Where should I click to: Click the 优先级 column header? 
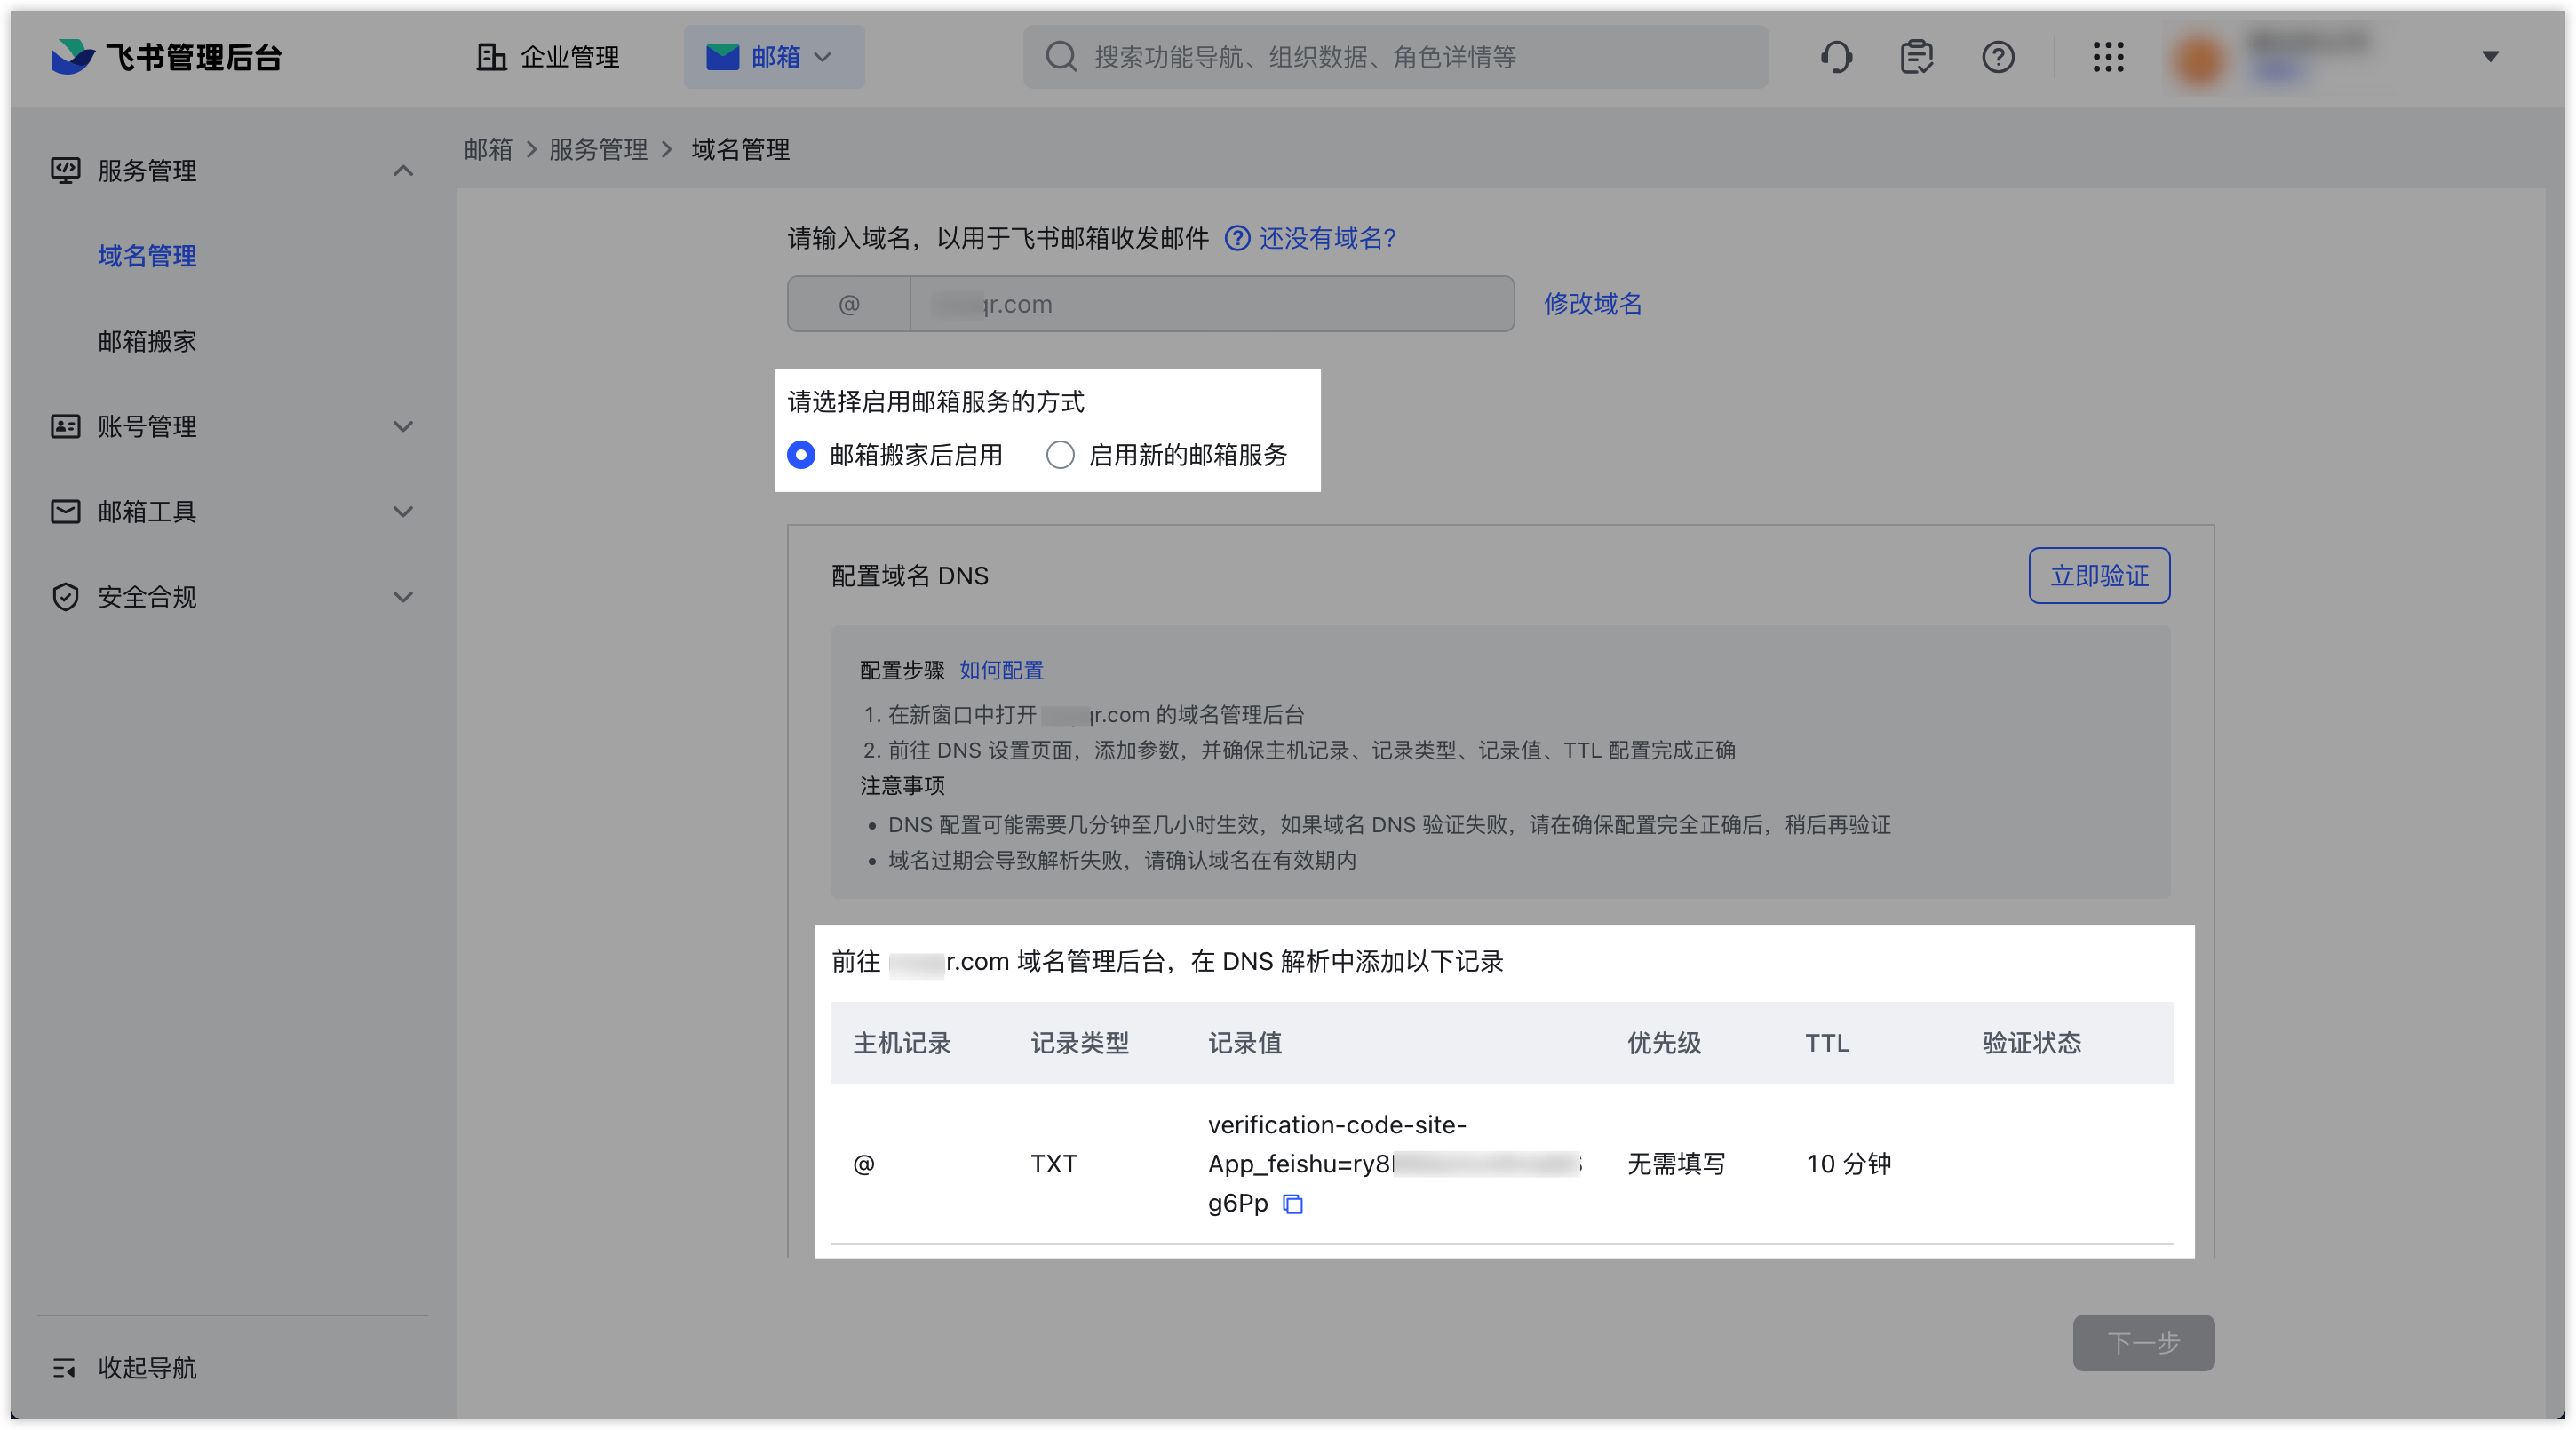click(1664, 1043)
